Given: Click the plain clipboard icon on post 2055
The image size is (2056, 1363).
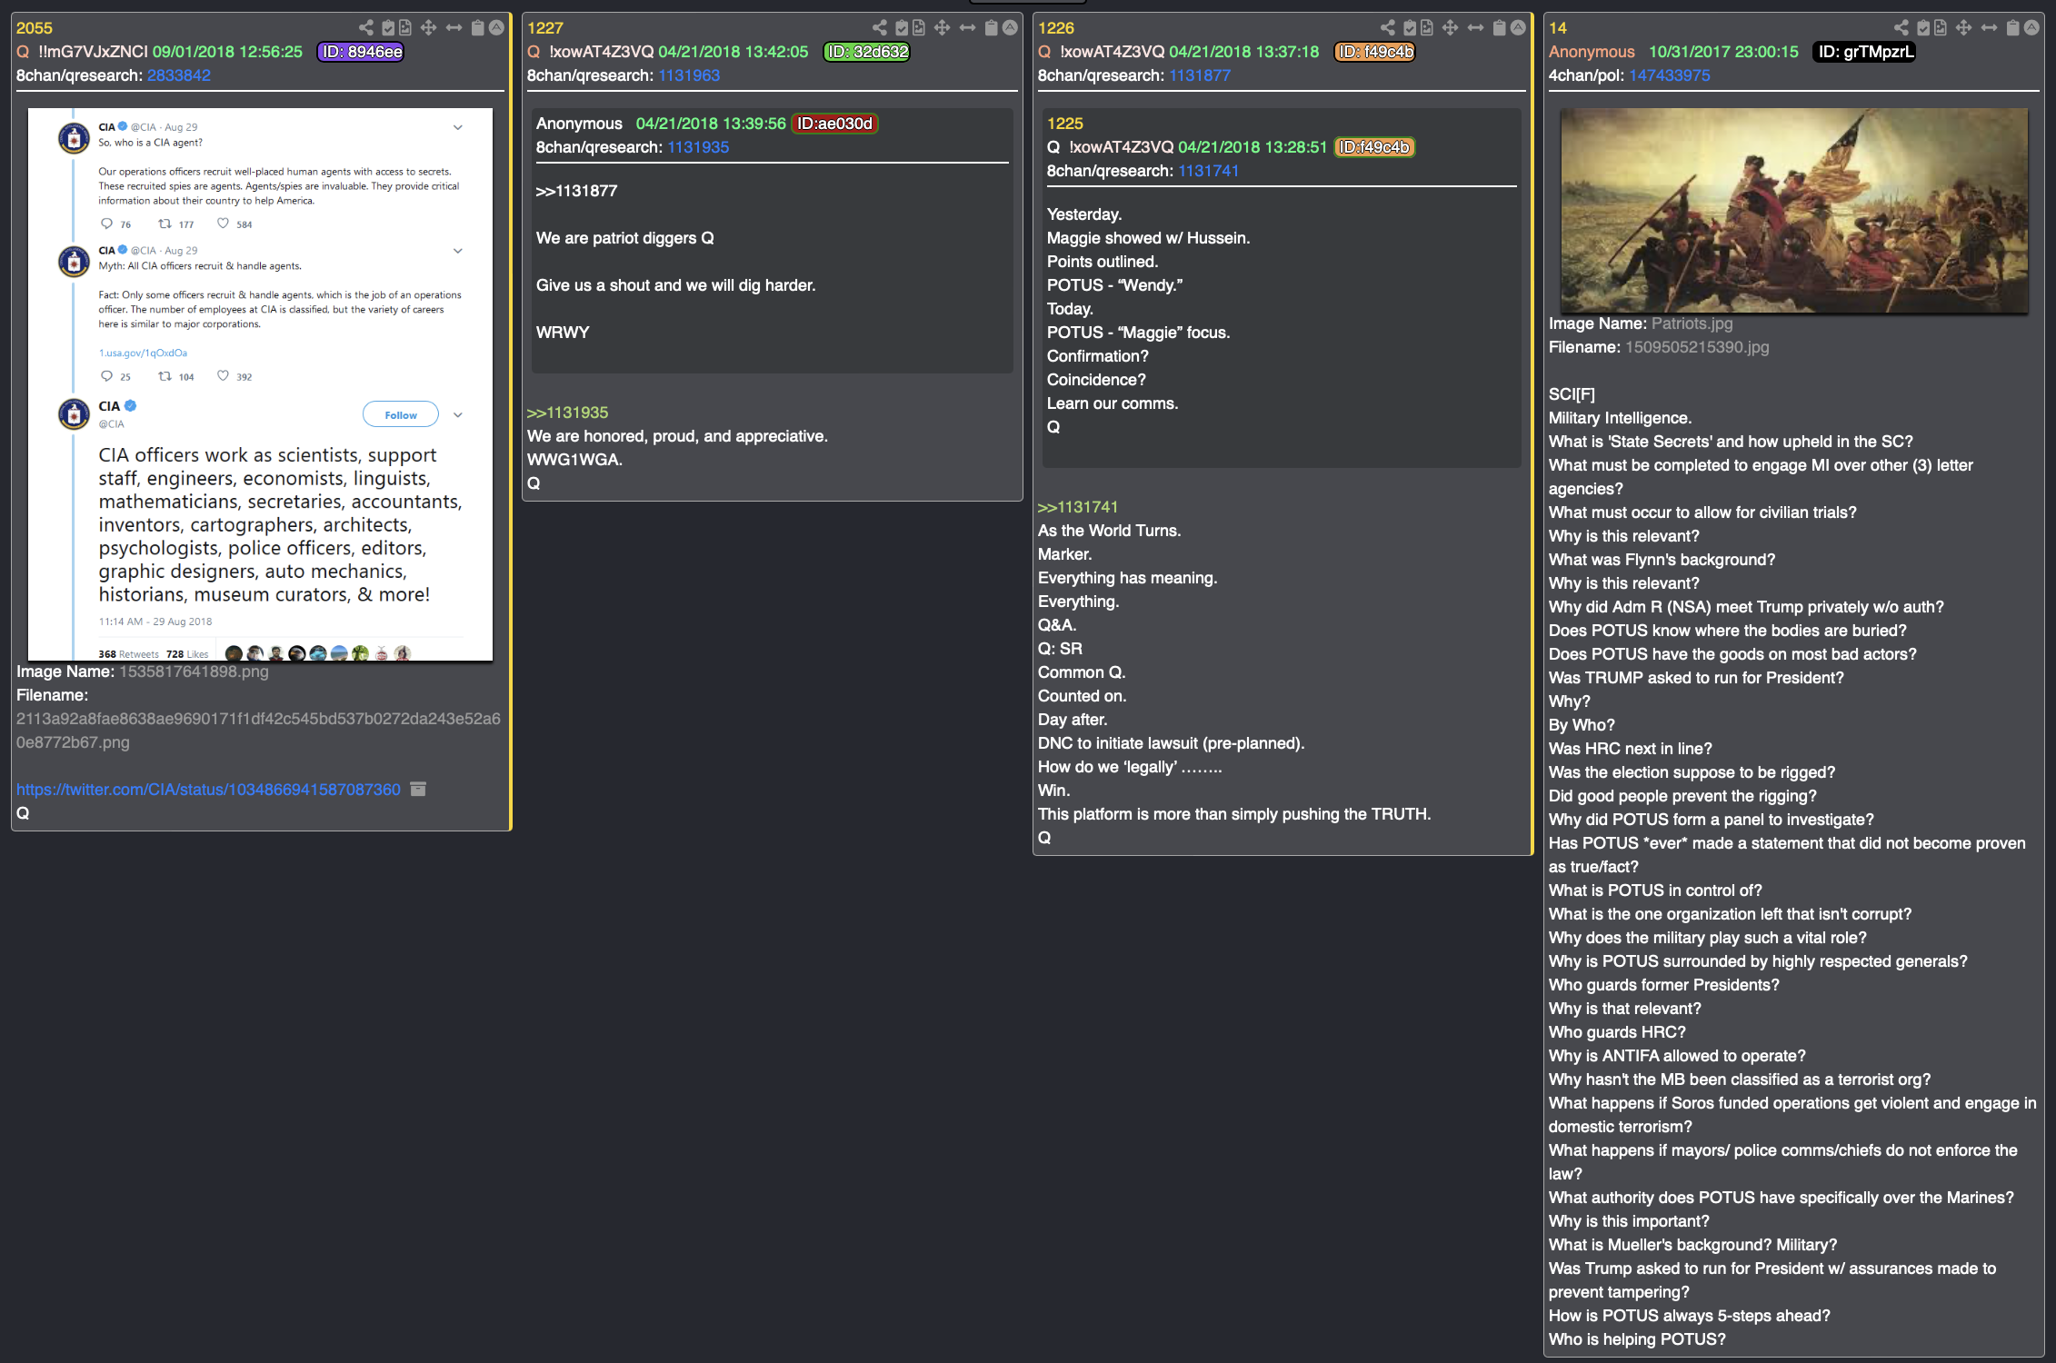Looking at the screenshot, I should pyautogui.click(x=477, y=28).
